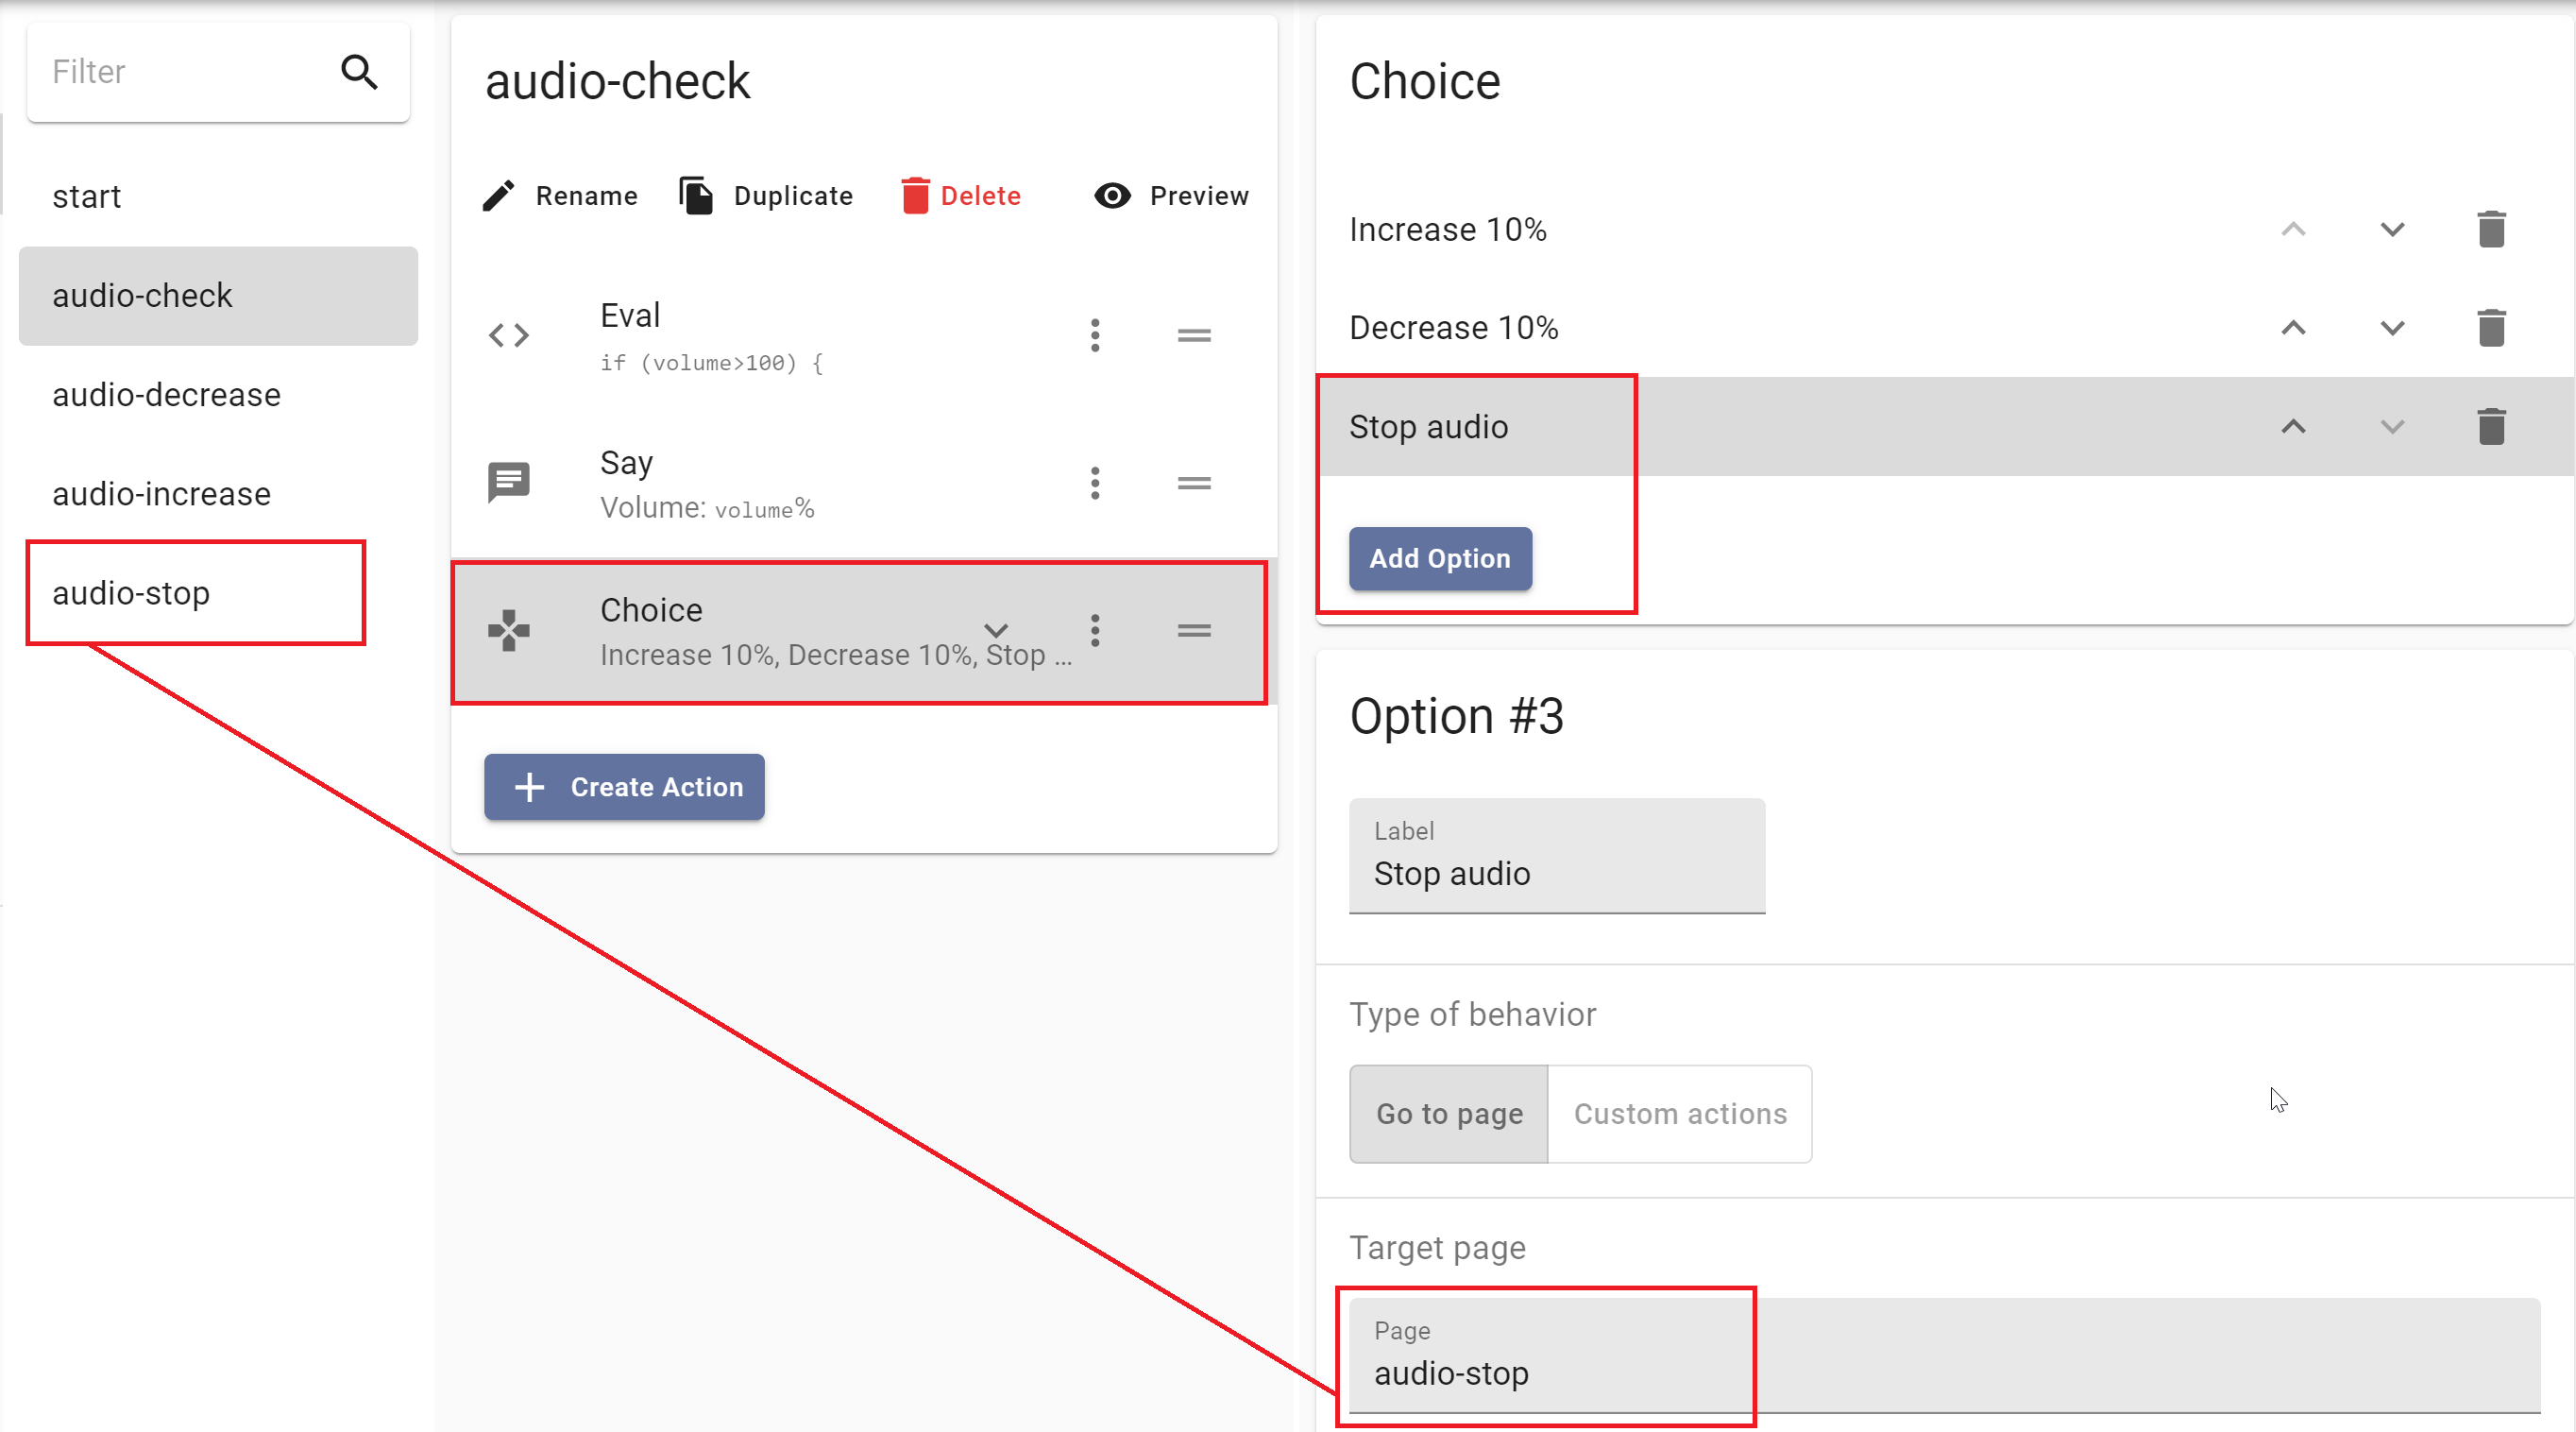Click the Say speech bubble icon
The image size is (2576, 1432).
click(x=509, y=483)
